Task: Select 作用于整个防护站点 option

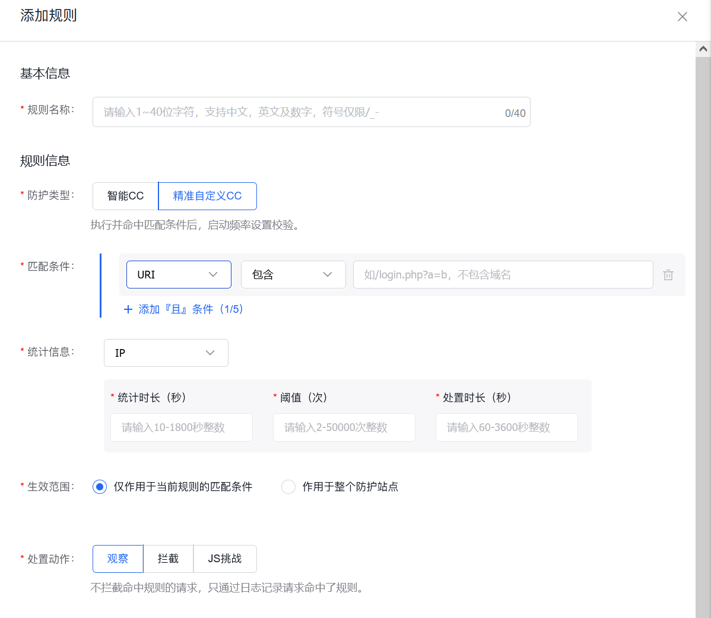Action: point(288,487)
